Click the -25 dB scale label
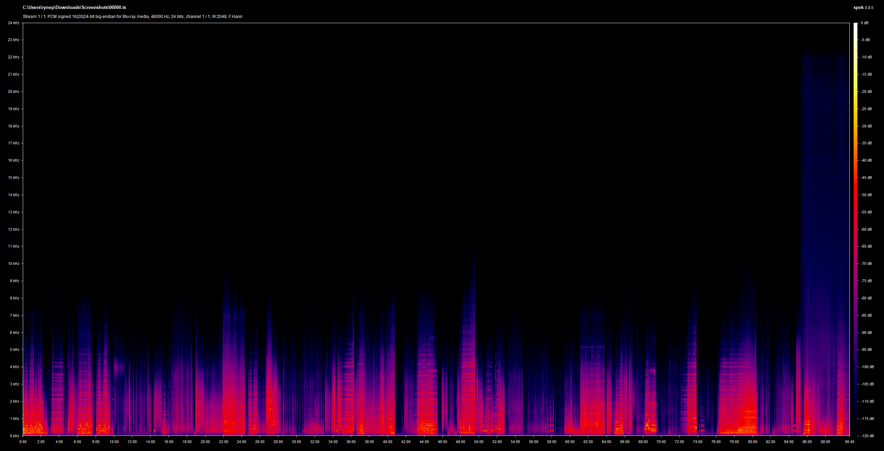 coord(866,109)
